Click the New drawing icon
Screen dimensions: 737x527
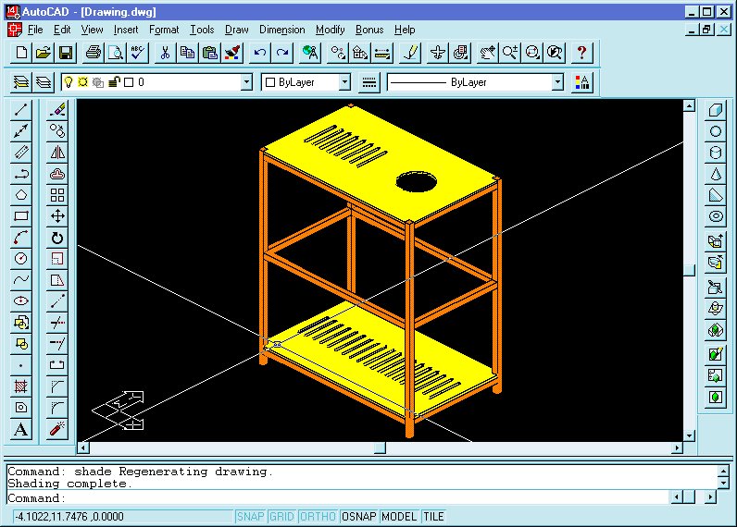pos(21,53)
